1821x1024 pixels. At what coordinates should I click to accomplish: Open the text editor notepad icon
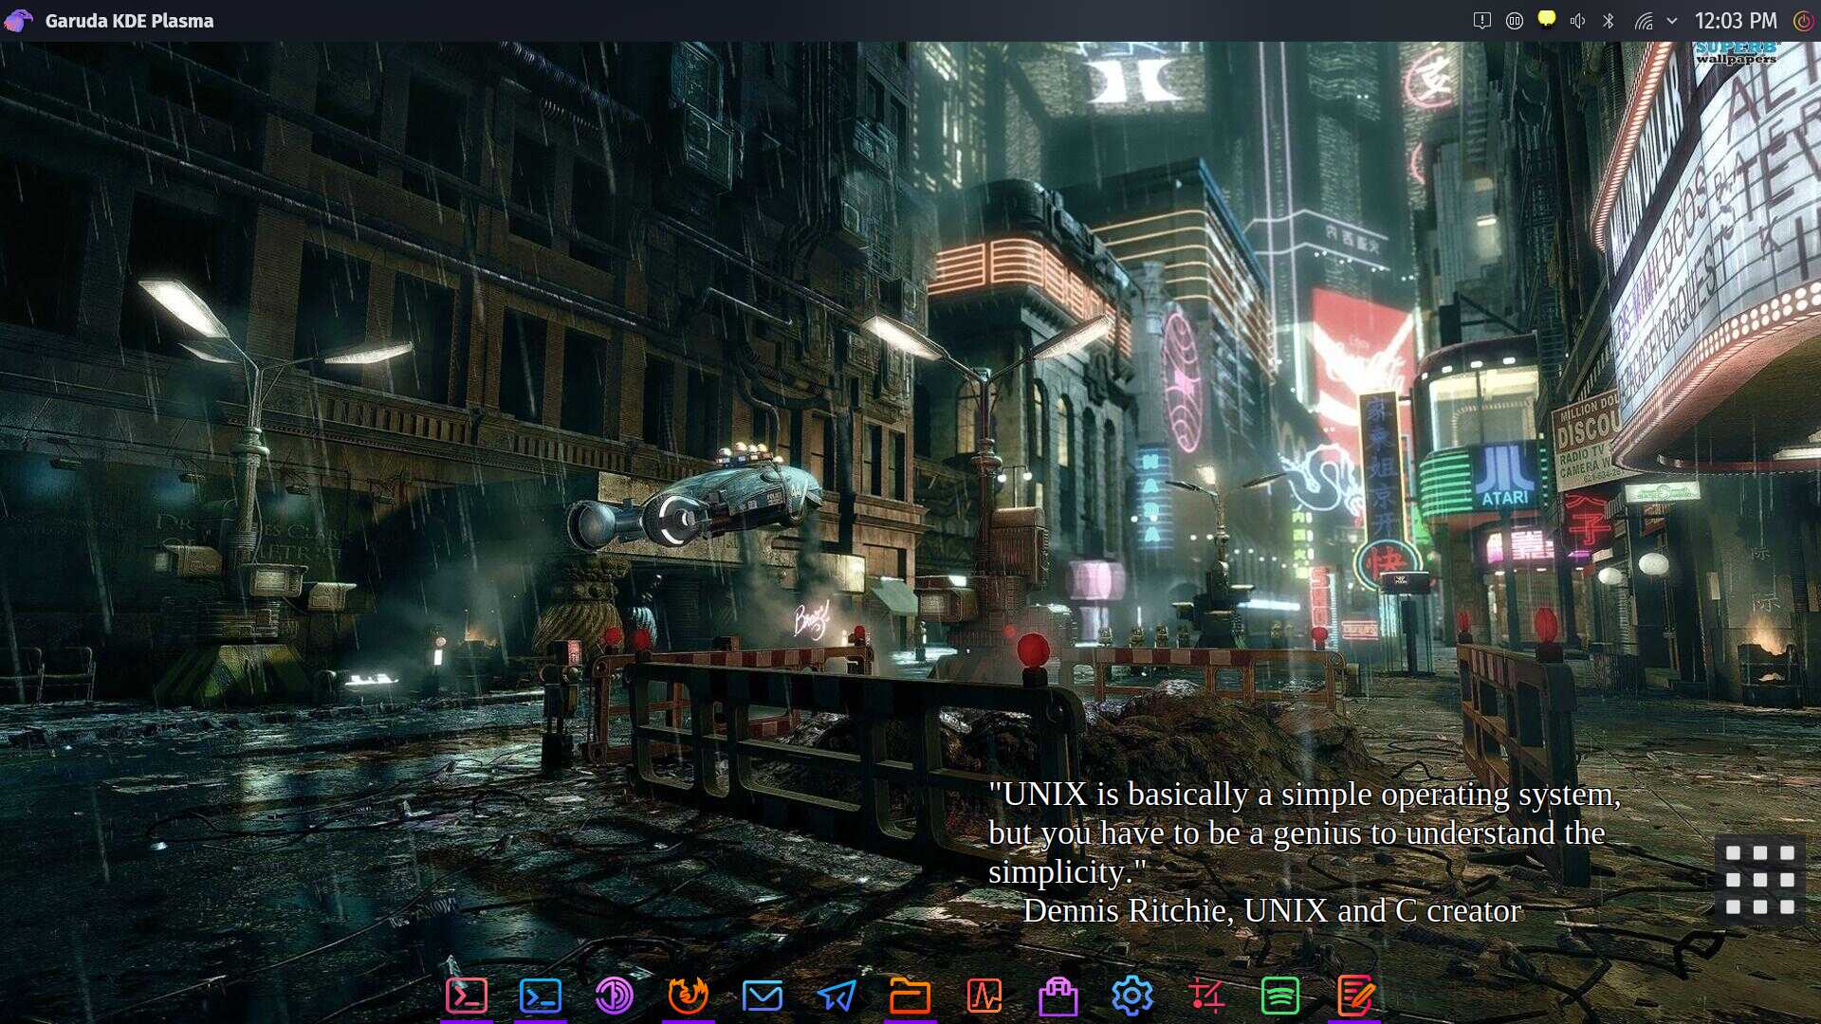coord(1354,996)
